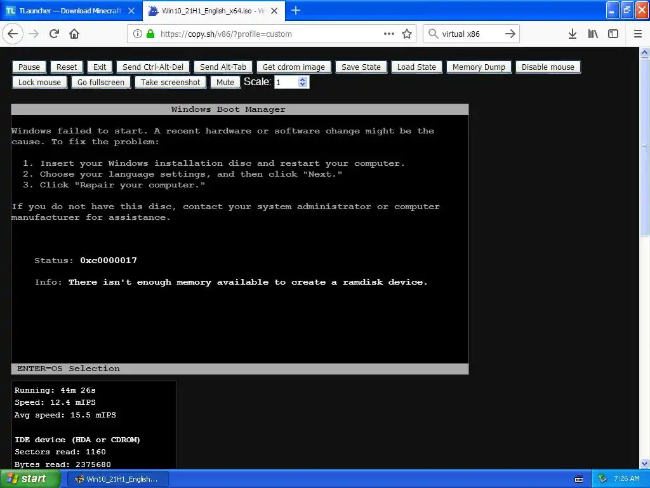This screenshot has width=650, height=488.
Task: Click the page vertical scrollbar thumb
Action: point(644,146)
